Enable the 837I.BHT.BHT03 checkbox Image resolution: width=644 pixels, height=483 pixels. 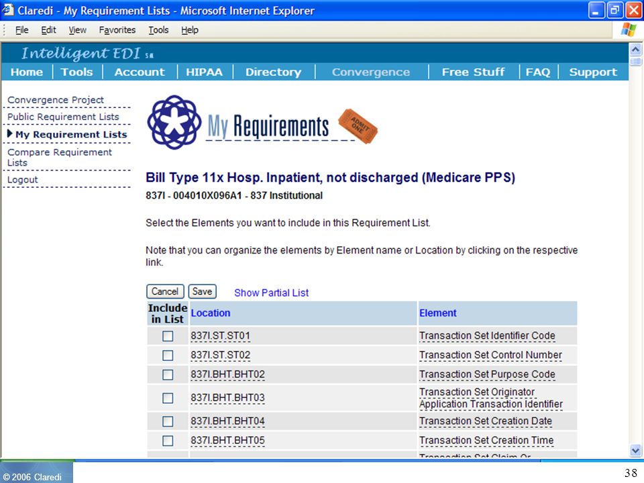(168, 398)
